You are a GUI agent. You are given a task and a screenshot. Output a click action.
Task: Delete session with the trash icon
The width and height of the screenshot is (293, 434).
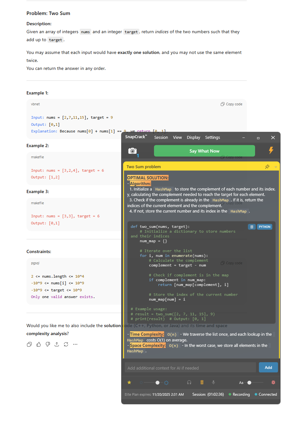coord(201,382)
